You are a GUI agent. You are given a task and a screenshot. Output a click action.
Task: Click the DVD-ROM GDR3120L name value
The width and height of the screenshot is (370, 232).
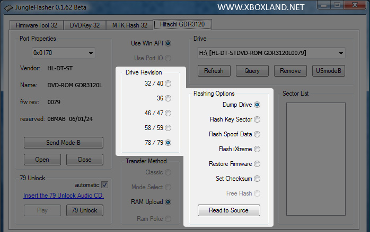[75, 85]
